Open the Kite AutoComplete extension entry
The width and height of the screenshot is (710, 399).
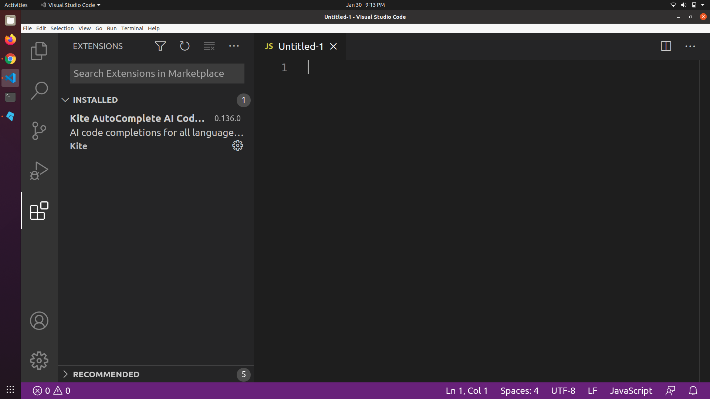coord(156,132)
